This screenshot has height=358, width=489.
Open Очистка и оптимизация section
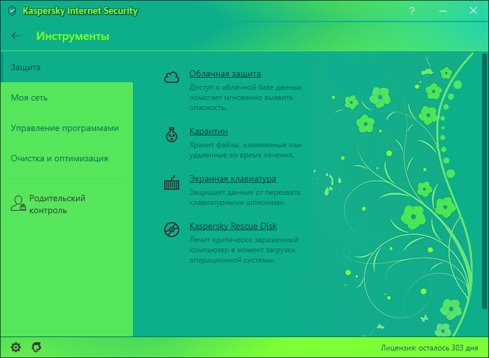coord(67,159)
